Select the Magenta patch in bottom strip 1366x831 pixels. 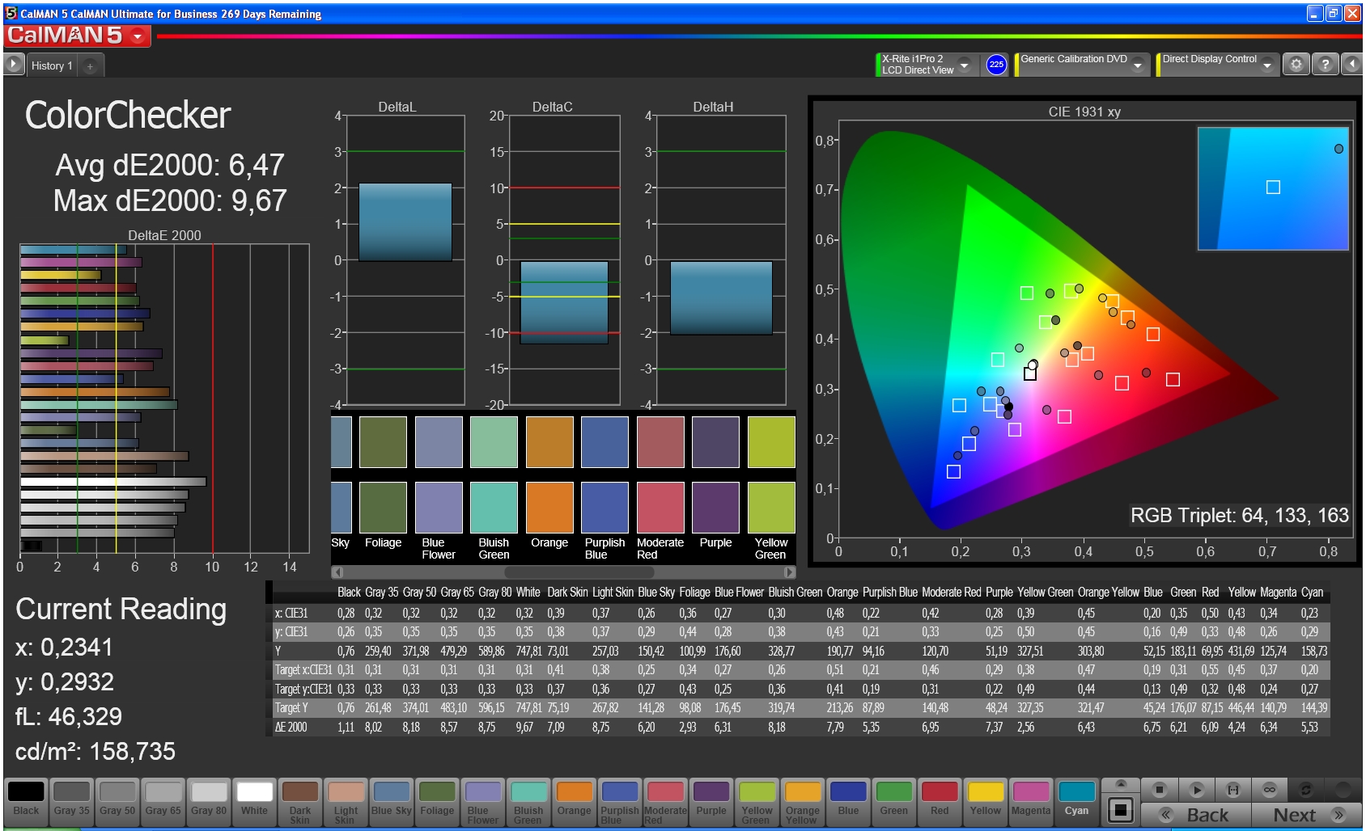tap(1031, 801)
